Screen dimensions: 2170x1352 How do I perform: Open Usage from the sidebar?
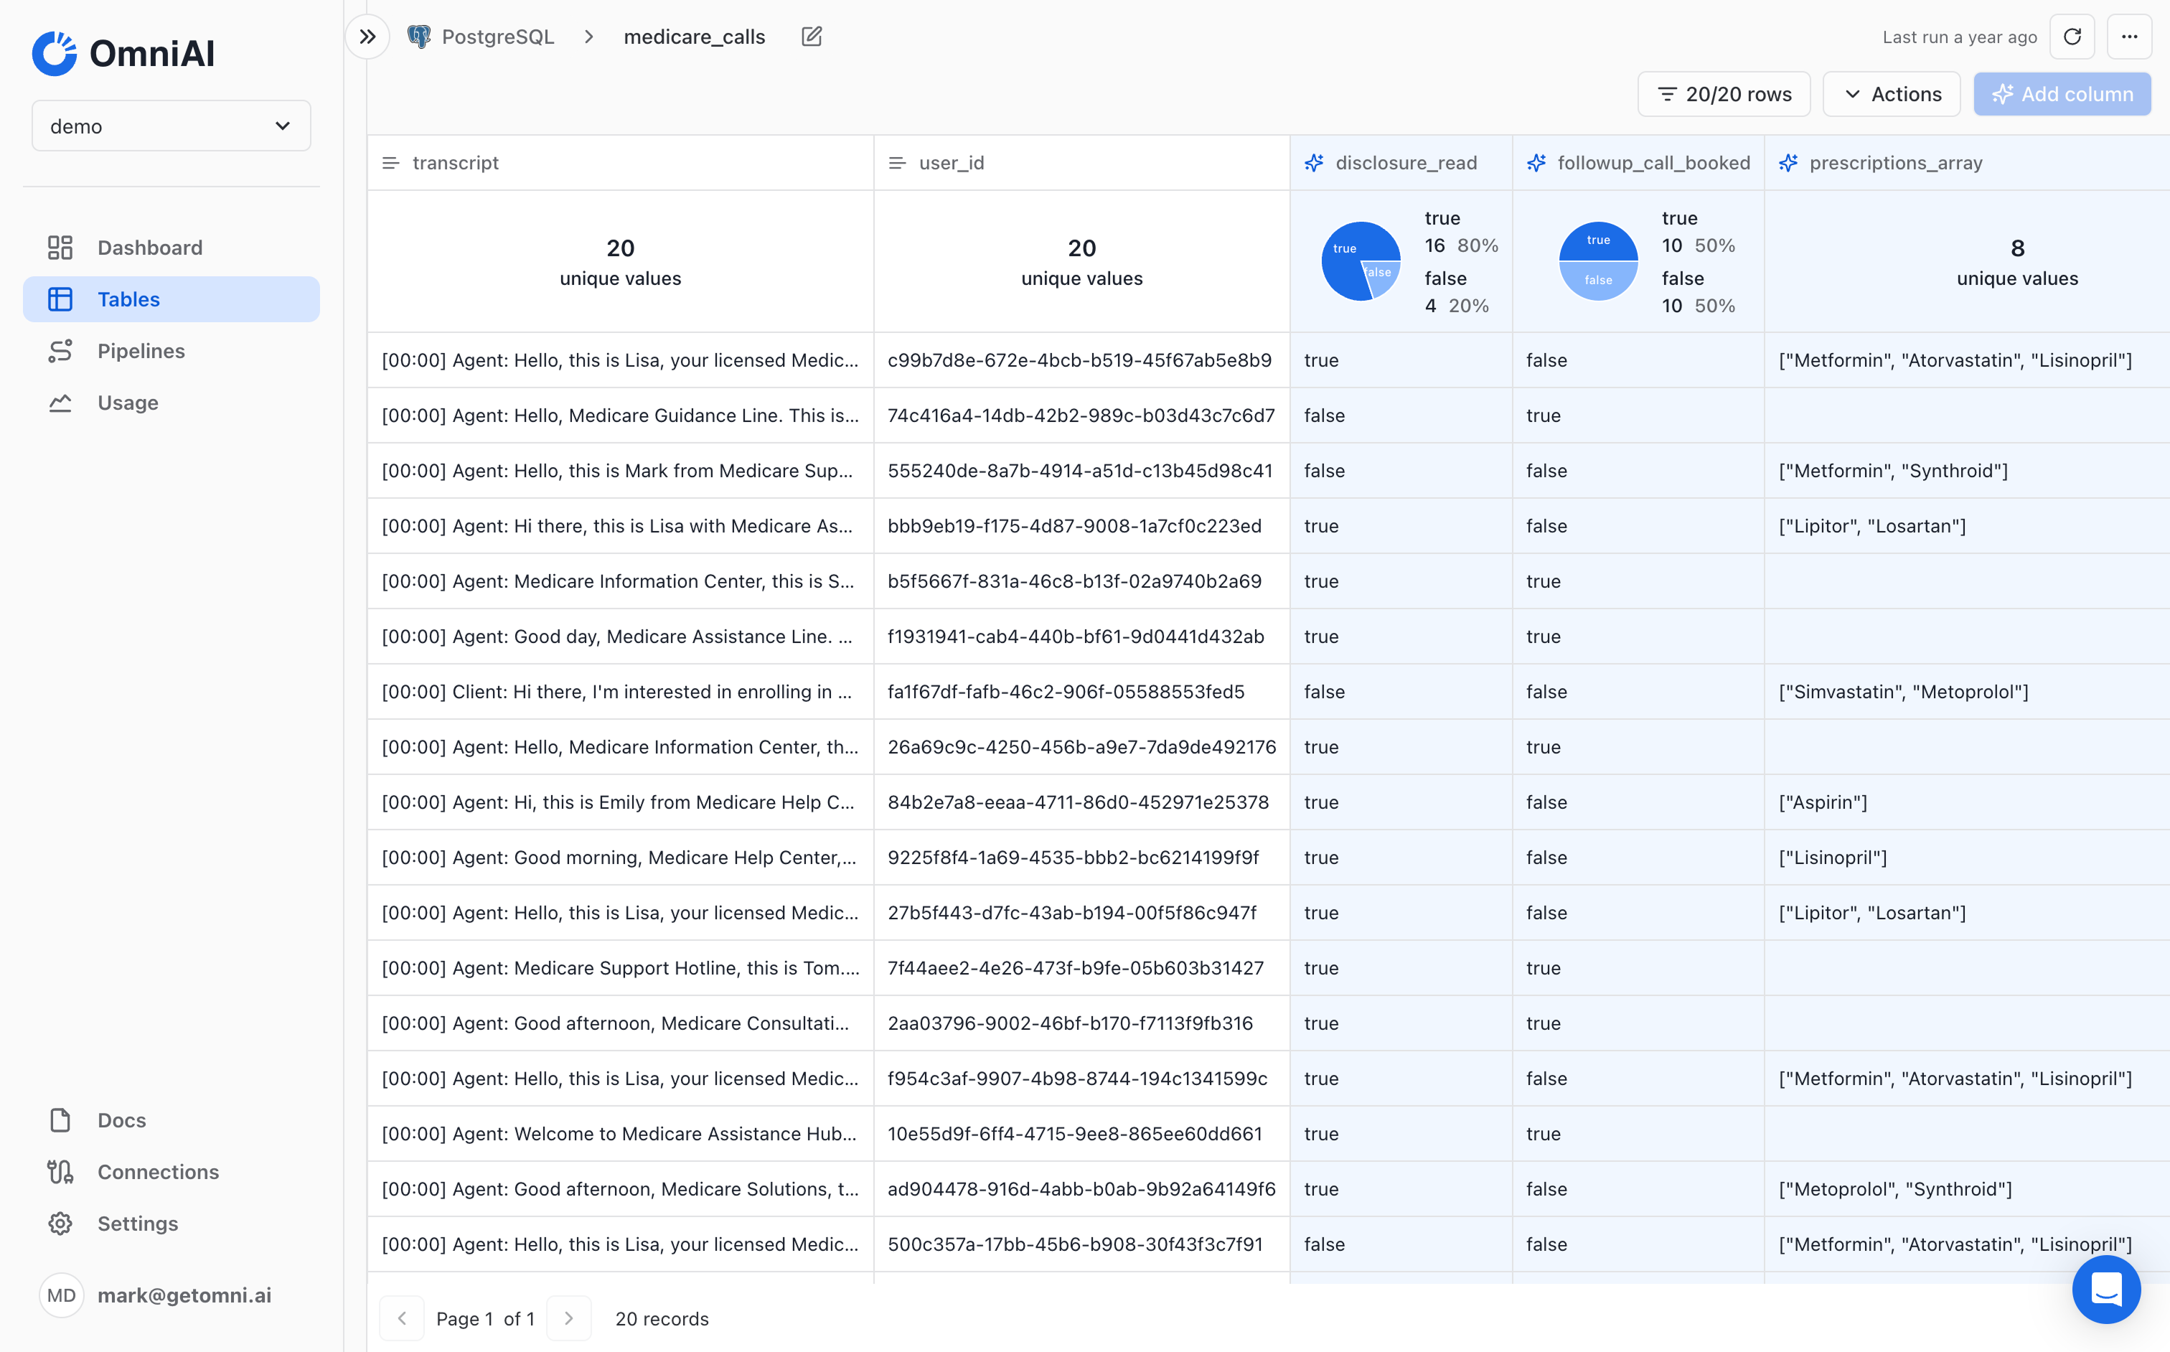point(127,403)
